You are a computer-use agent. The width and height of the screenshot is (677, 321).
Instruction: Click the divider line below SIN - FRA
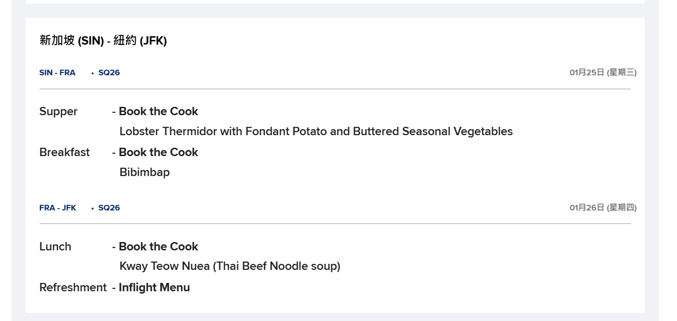pyautogui.click(x=335, y=89)
